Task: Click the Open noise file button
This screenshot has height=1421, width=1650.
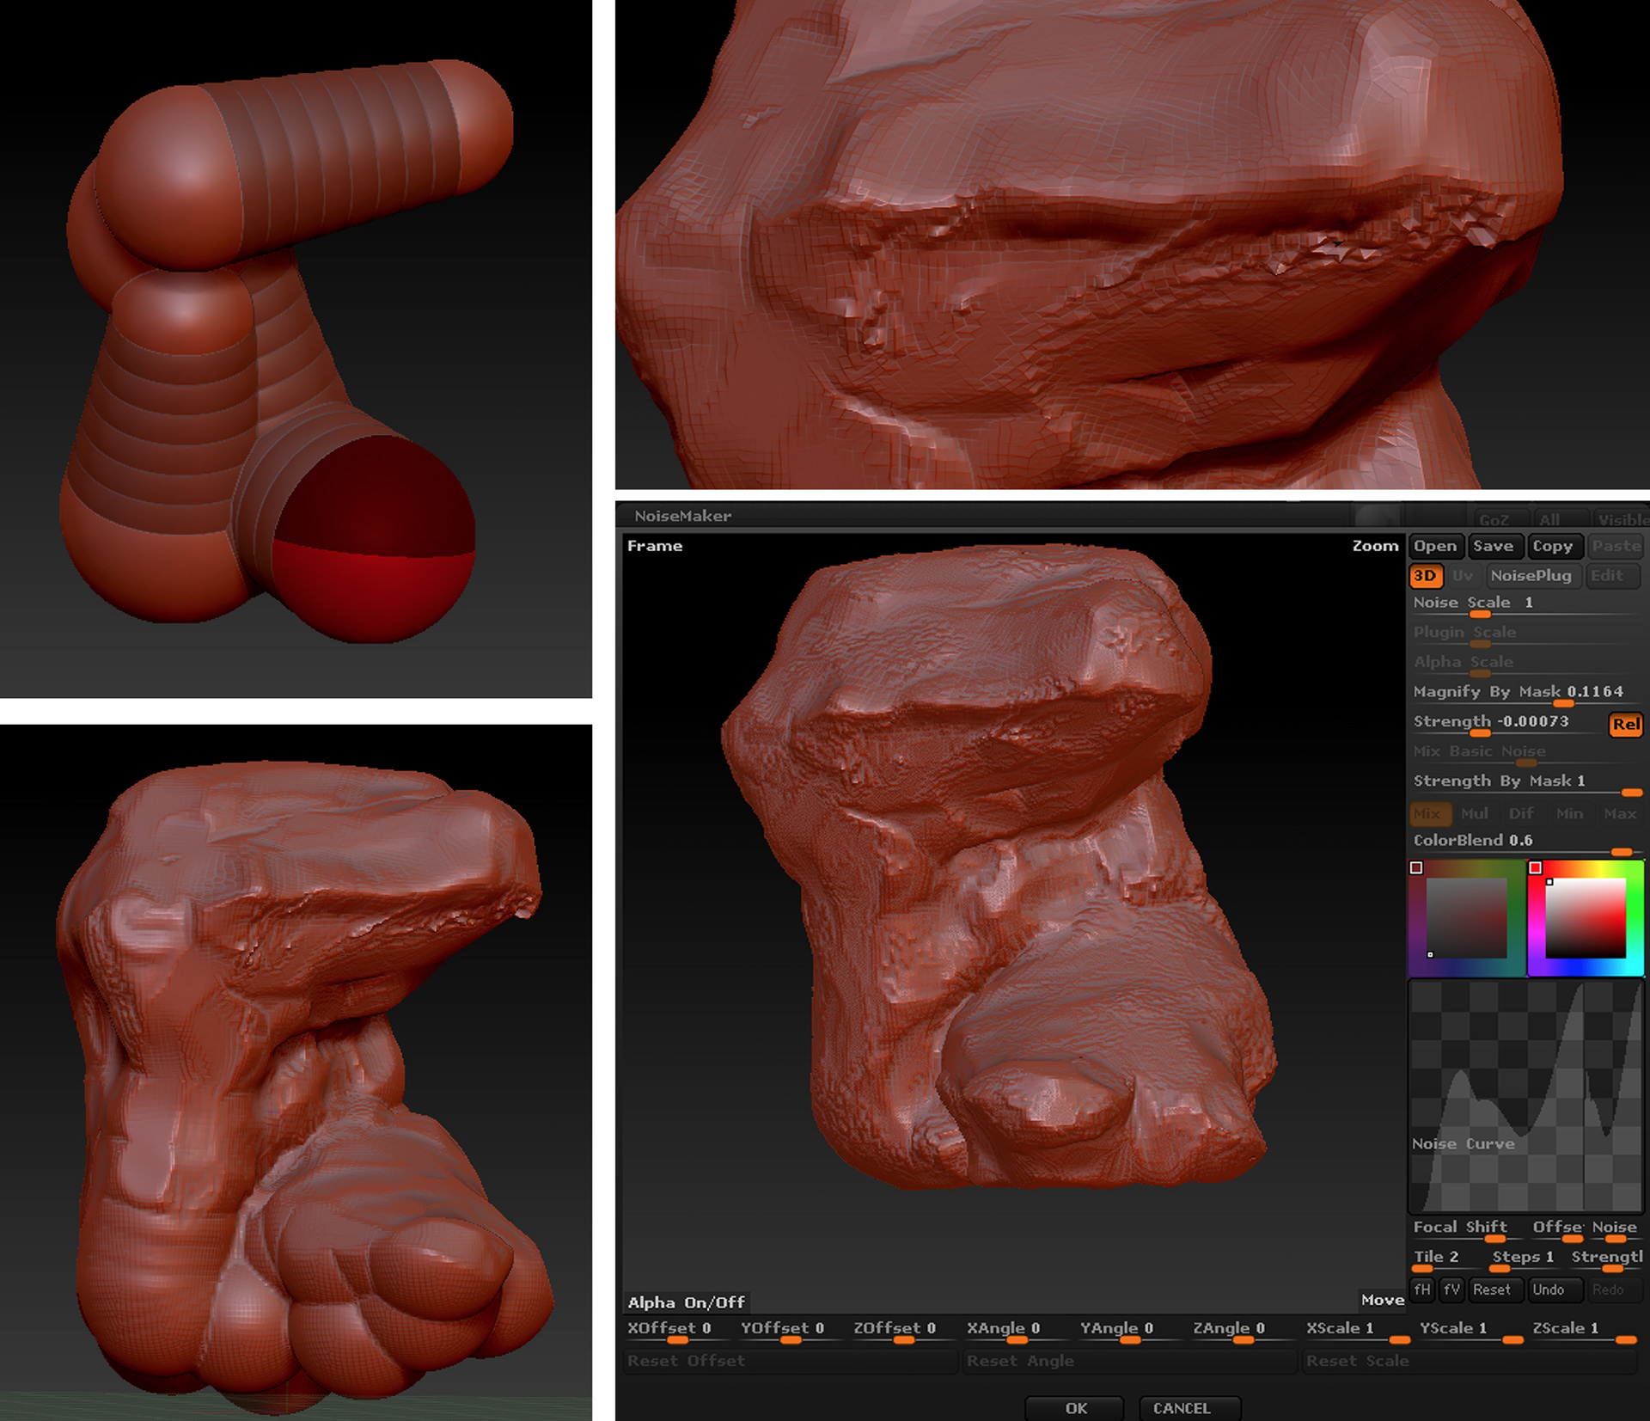Action: click(1435, 546)
